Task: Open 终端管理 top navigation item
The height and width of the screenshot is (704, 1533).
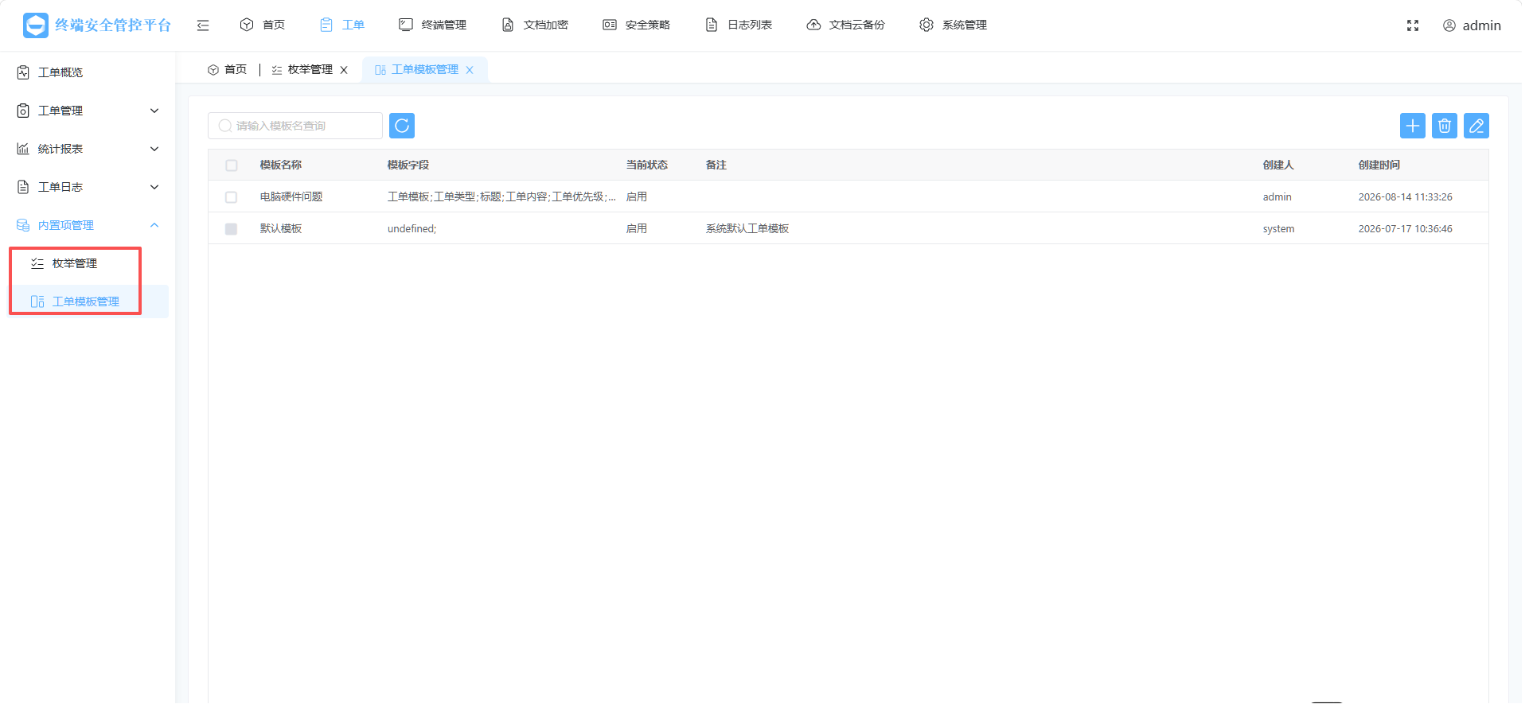Action: point(433,25)
